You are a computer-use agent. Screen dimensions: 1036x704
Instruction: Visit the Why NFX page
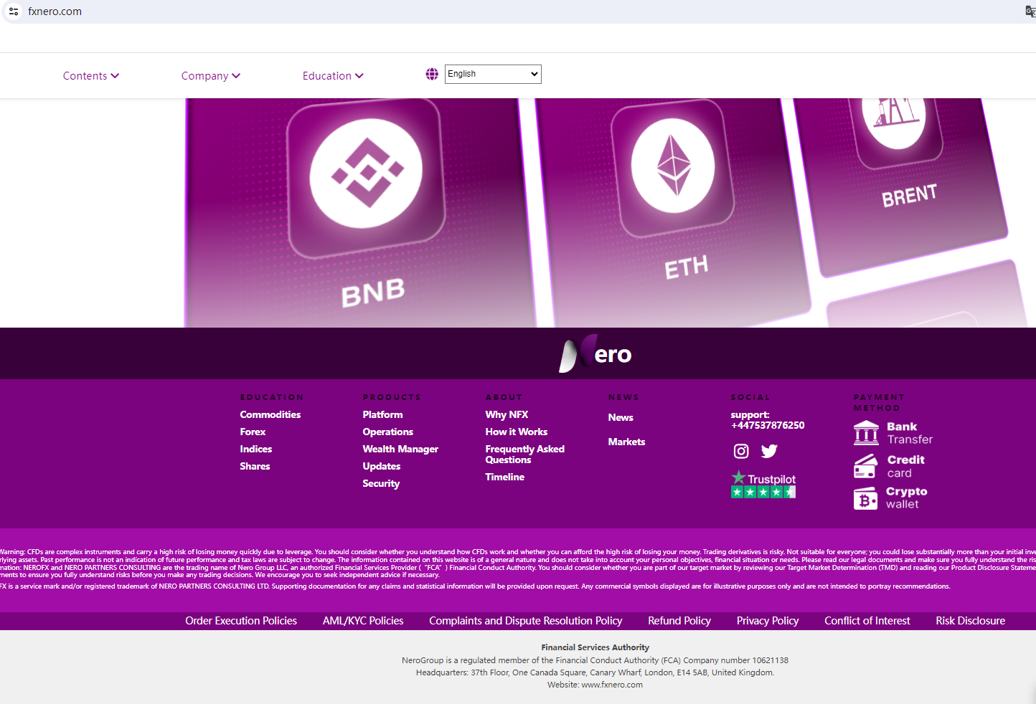click(x=507, y=414)
